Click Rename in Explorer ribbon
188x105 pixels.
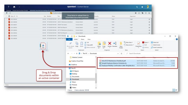(115, 44)
